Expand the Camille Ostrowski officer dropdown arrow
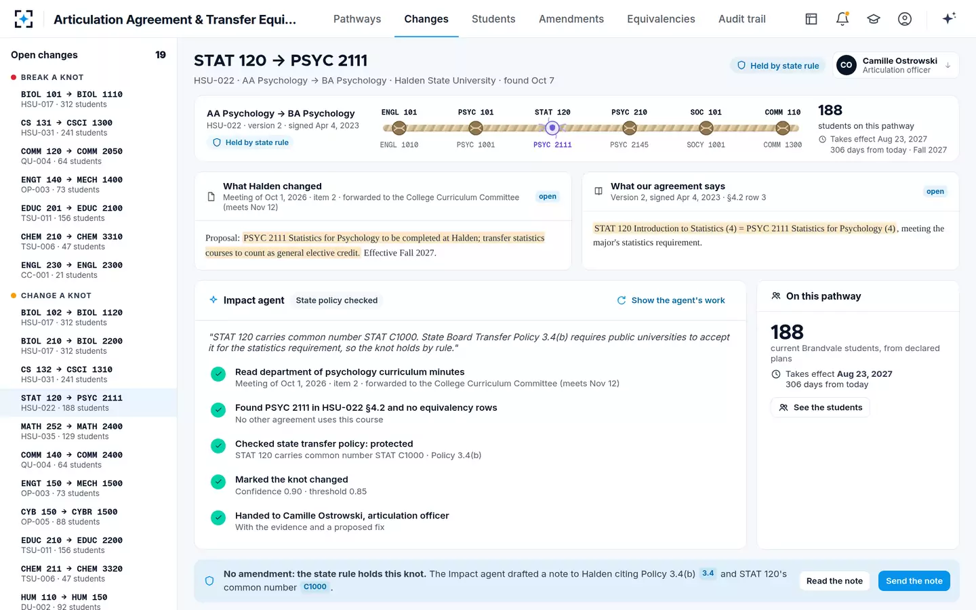Image resolution: width=976 pixels, height=610 pixels. tap(948, 66)
